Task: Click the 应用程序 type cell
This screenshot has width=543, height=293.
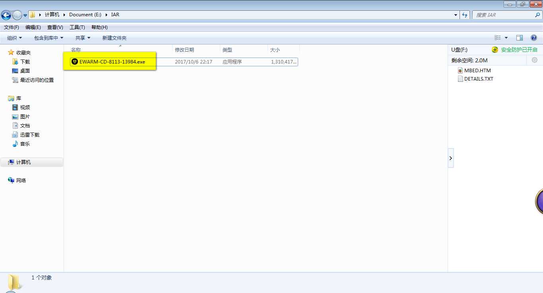Action: click(232, 62)
